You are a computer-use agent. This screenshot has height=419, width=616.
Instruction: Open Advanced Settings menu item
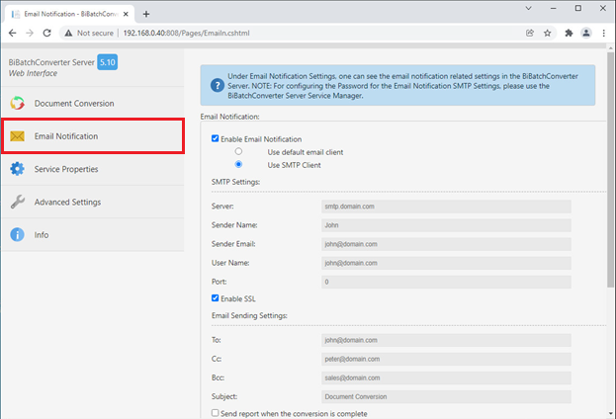coord(67,202)
